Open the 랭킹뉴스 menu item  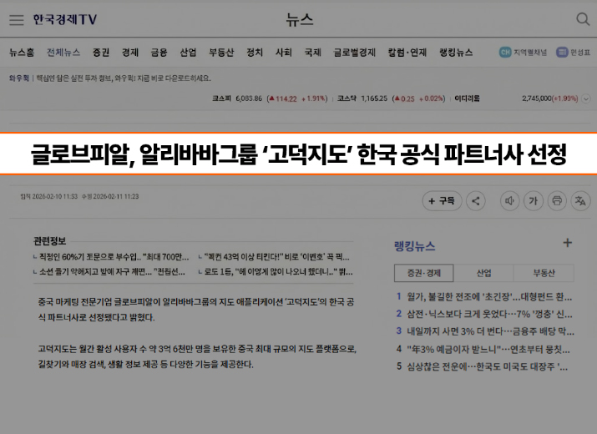click(456, 52)
